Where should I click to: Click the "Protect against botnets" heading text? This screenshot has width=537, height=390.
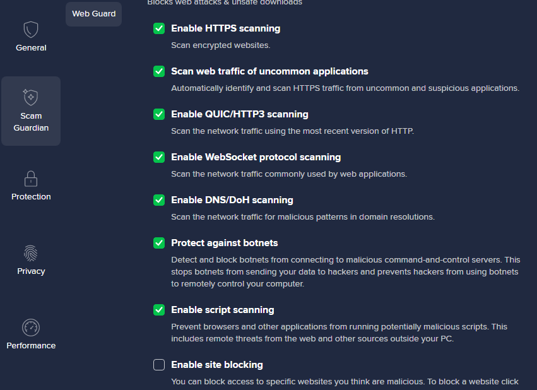224,243
